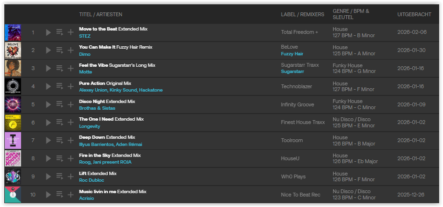Open Fuzzy Hair remixer link
This screenshot has height=207, width=443.
292,54
